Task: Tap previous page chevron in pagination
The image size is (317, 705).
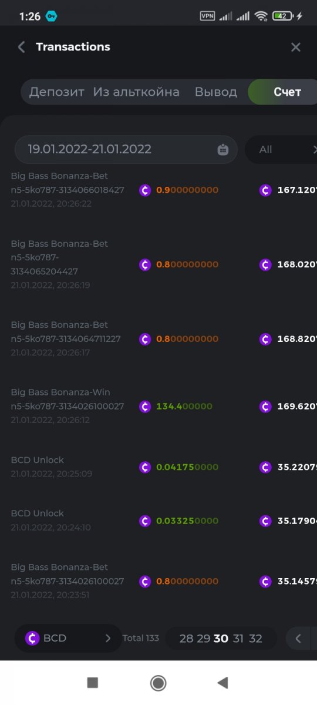Action: click(x=298, y=639)
